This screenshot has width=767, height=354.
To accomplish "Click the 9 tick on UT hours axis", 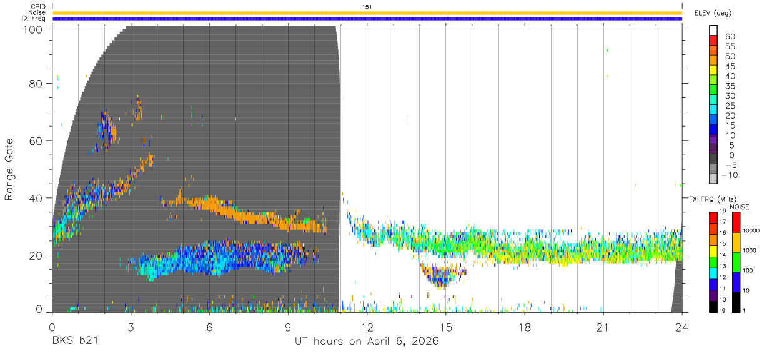I will (x=288, y=327).
